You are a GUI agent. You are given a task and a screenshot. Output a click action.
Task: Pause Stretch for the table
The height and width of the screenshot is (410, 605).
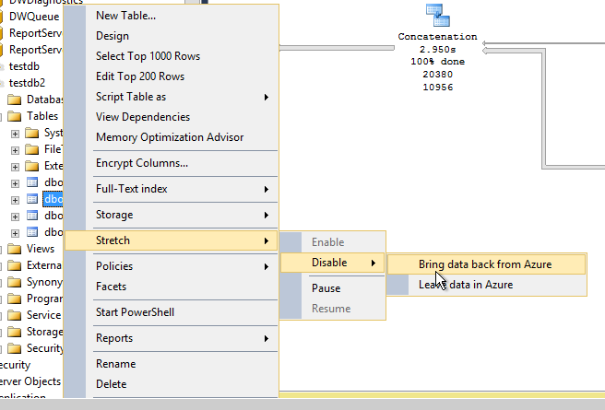(326, 288)
